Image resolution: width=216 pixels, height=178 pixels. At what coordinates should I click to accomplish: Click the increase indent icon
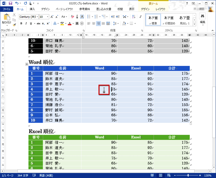coord(118,17)
